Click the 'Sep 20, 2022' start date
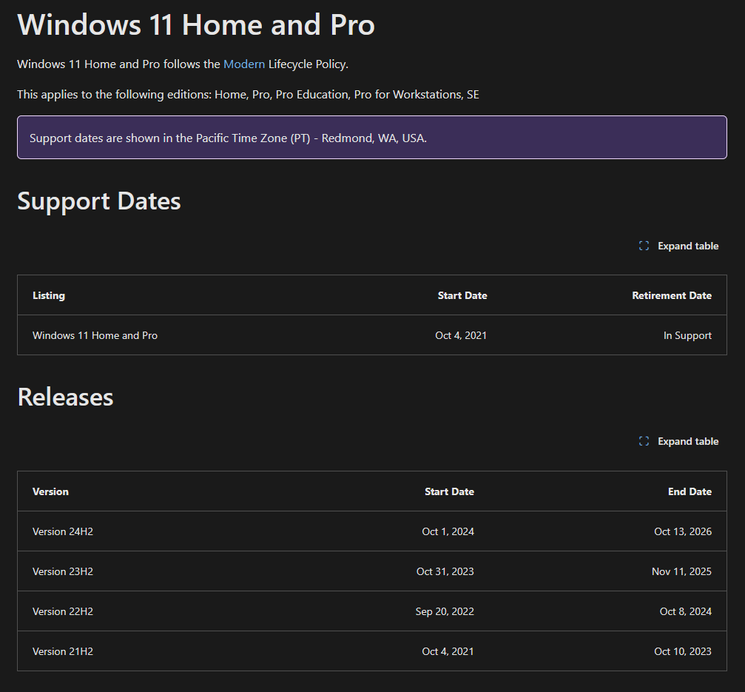Image resolution: width=745 pixels, height=692 pixels. (444, 611)
